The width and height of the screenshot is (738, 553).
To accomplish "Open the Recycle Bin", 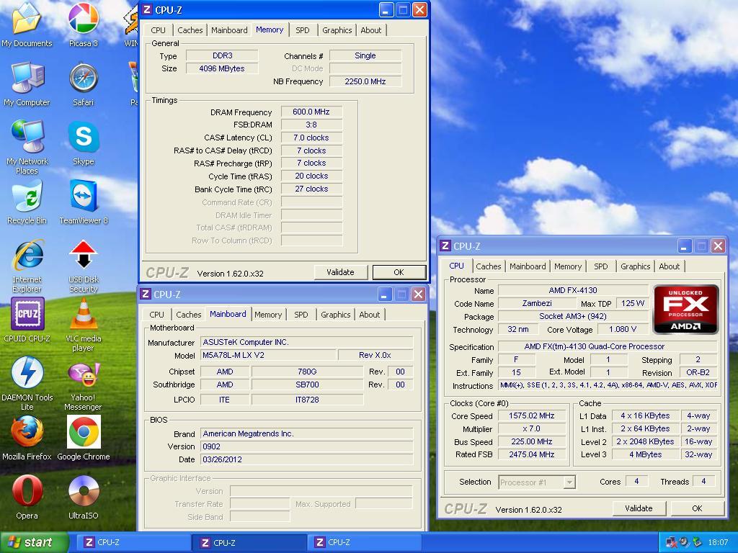I will point(27,202).
